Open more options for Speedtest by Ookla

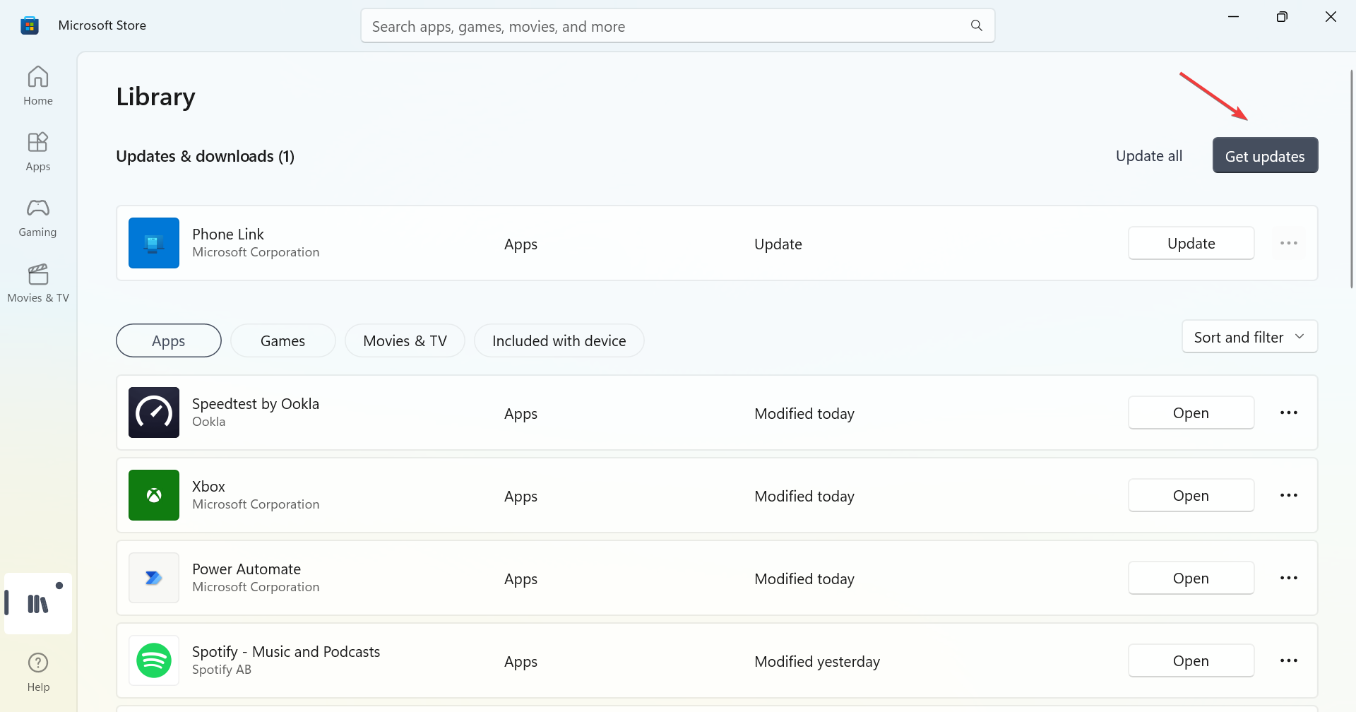point(1289,413)
